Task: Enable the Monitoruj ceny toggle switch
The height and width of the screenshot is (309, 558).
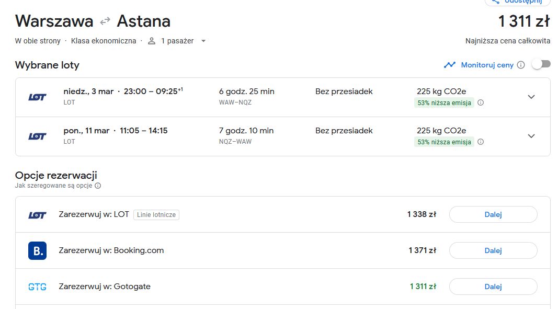Action: 541,64
